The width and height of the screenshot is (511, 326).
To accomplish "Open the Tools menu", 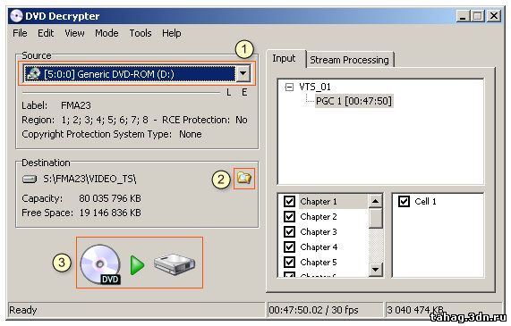I will click(x=141, y=33).
